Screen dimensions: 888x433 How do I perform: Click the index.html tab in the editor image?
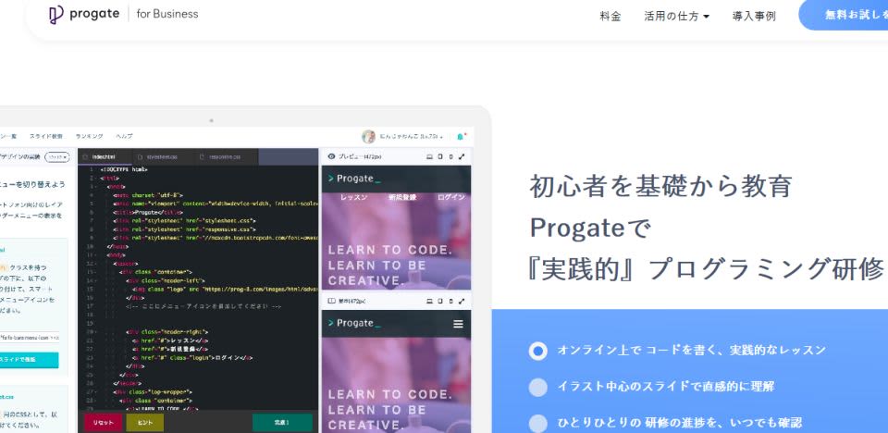click(x=105, y=156)
